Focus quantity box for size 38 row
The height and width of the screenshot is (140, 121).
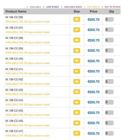[x=109, y=40]
